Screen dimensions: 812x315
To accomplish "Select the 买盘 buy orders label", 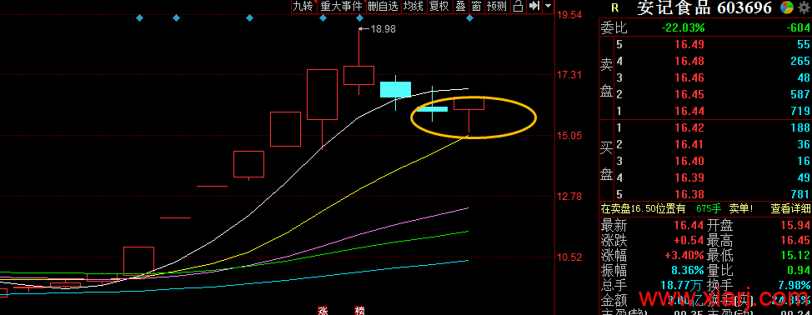I will click(607, 161).
